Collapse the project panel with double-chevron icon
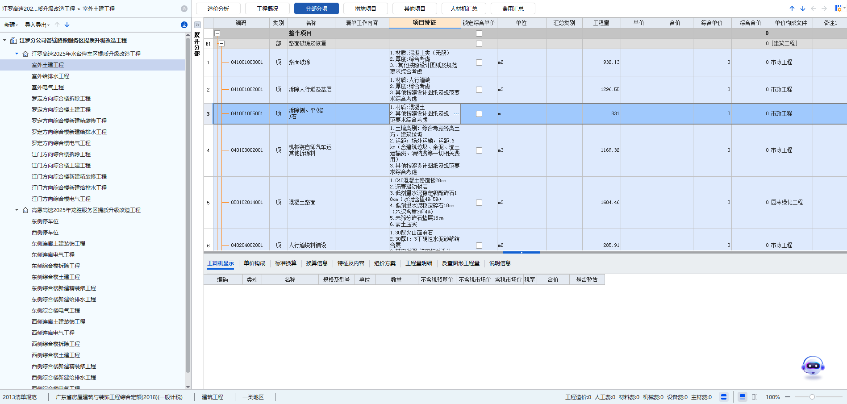The image size is (847, 404). (x=184, y=9)
